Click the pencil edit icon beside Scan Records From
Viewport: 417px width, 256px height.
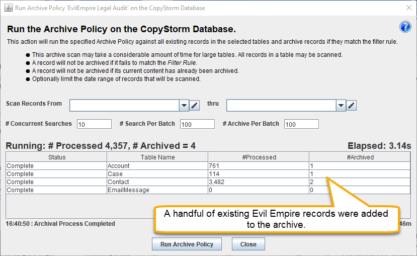pyautogui.click(x=194, y=105)
